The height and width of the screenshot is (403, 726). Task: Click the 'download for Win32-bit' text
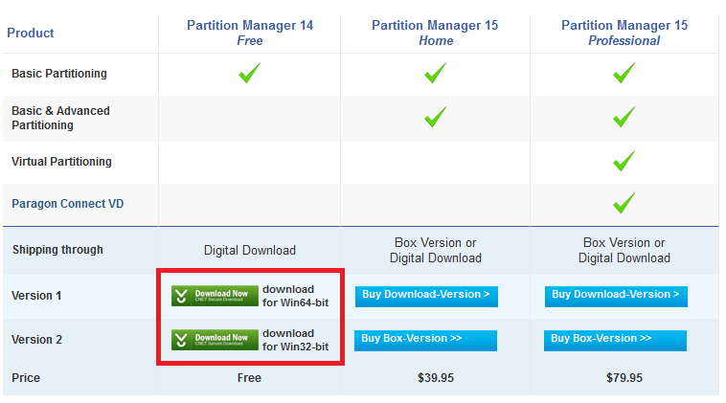[x=295, y=340]
